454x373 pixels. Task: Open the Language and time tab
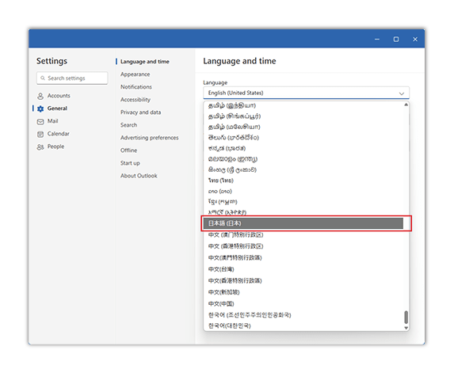[145, 62]
